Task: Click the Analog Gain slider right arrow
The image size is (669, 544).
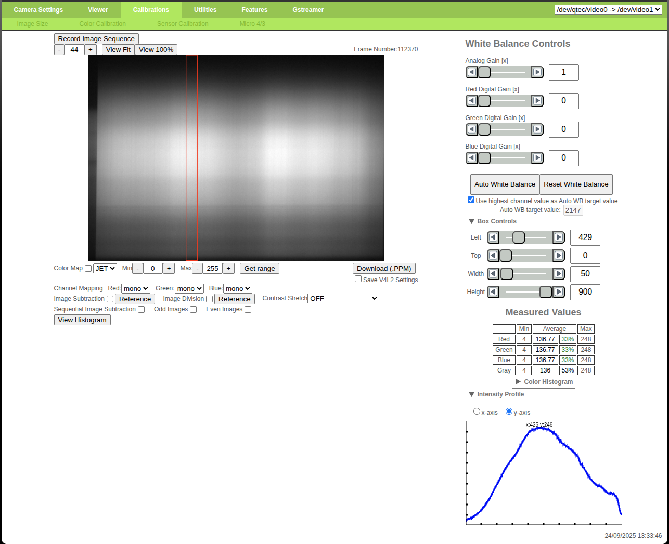Action: (x=537, y=72)
